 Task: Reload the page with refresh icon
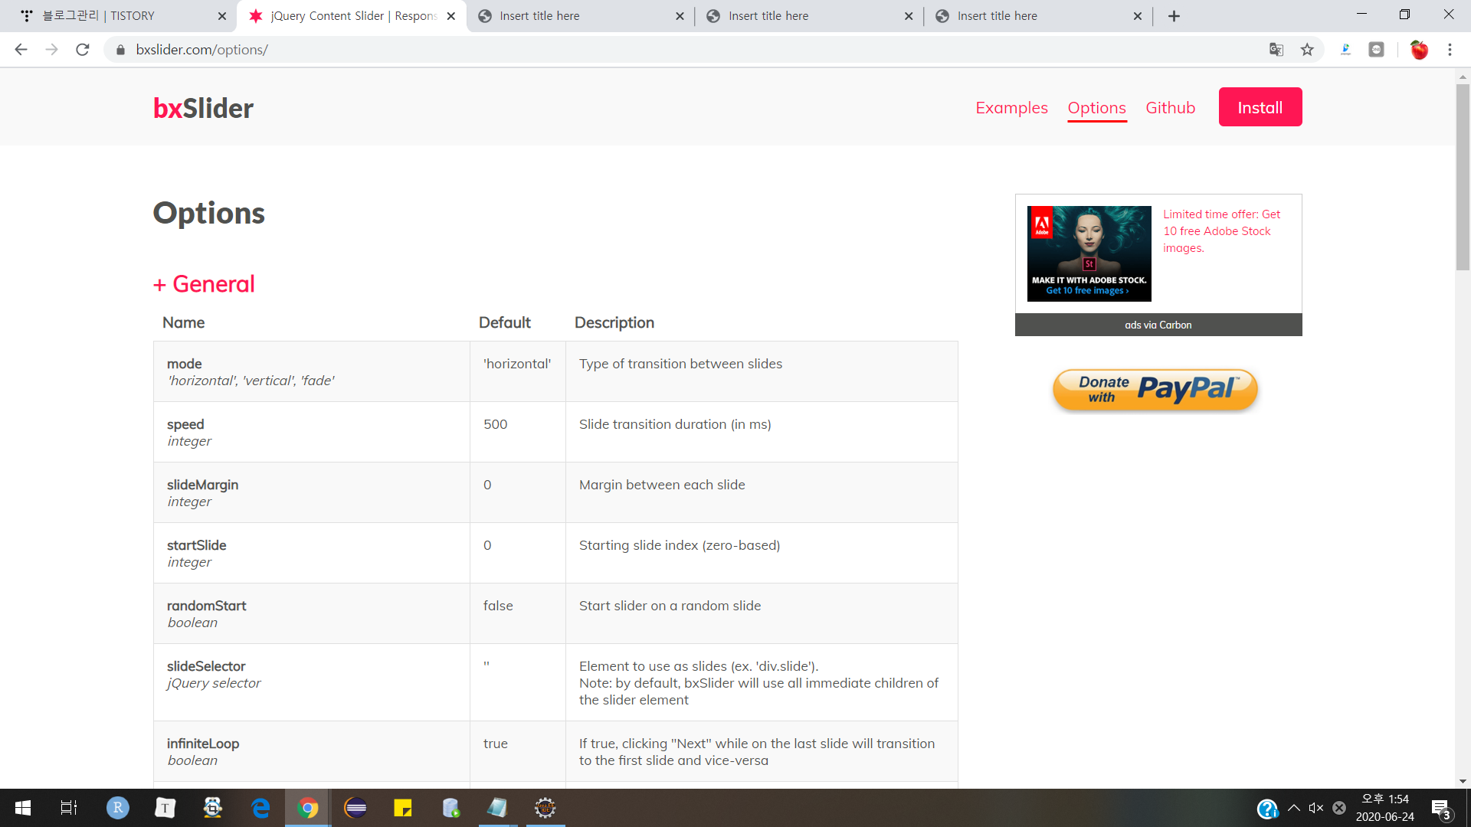(x=83, y=50)
